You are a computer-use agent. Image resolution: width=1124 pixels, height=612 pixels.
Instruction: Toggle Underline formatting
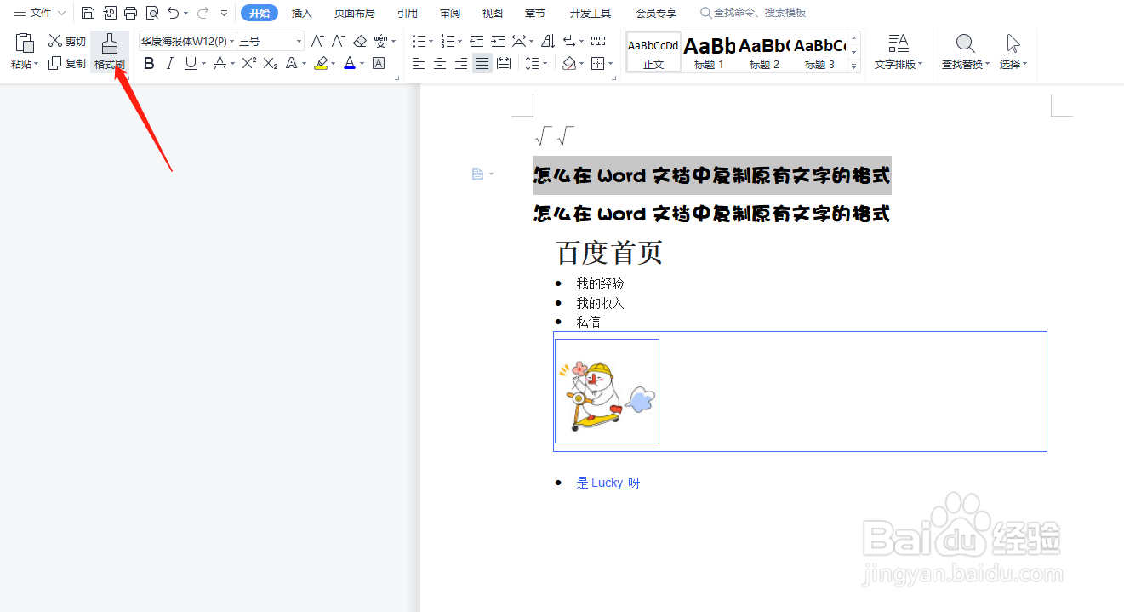coord(190,63)
